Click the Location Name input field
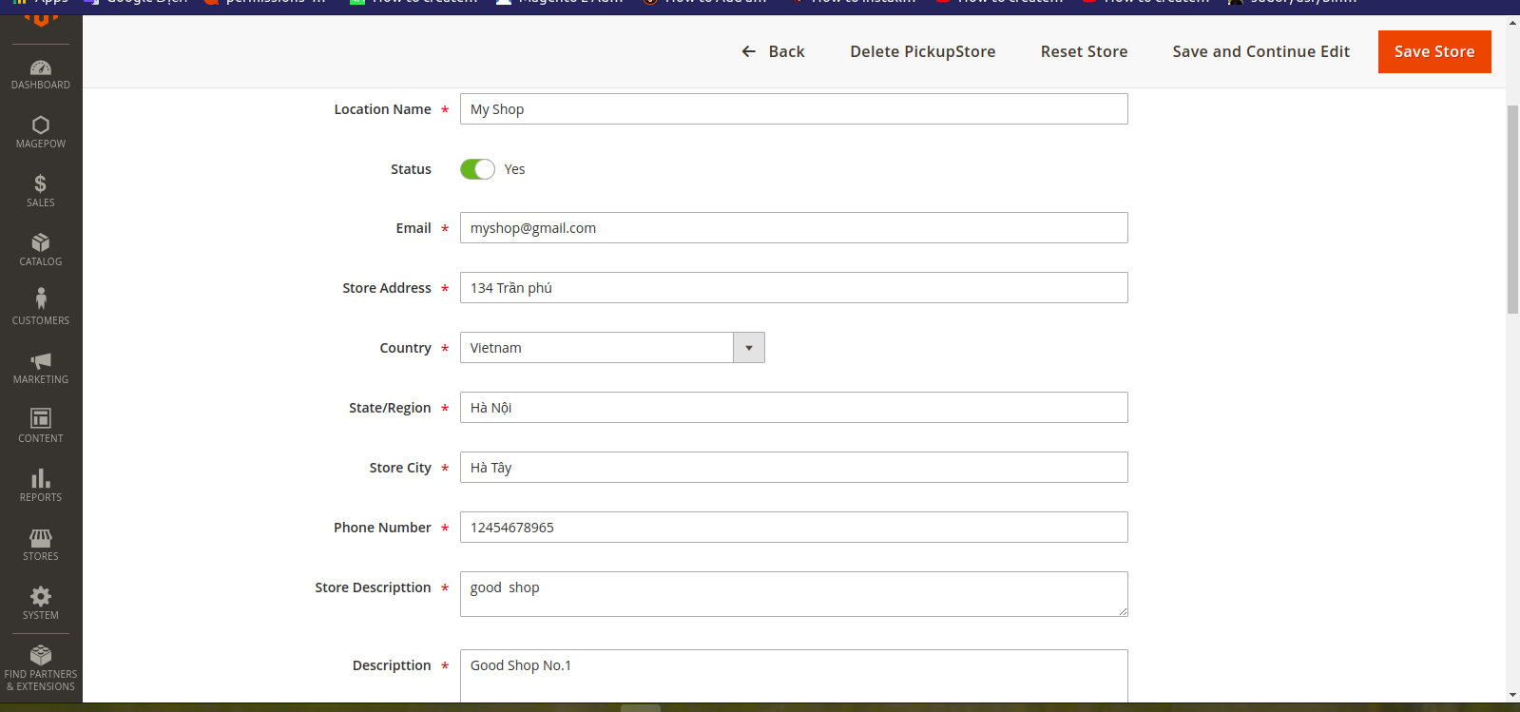The image size is (1520, 712). [794, 109]
